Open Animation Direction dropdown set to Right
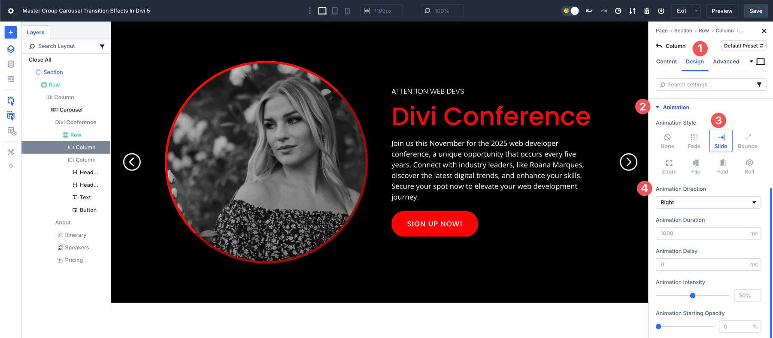This screenshot has width=773, height=338. pyautogui.click(x=708, y=202)
